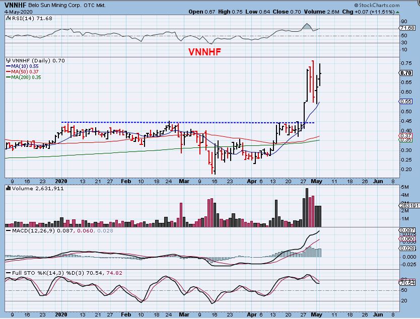
Task: Click the VNNHF (Daily) 0.70 price legend
Action: coord(38,61)
